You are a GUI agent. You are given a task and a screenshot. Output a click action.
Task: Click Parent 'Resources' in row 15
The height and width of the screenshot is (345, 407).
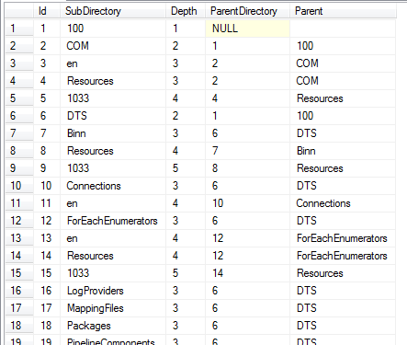[x=343, y=273]
